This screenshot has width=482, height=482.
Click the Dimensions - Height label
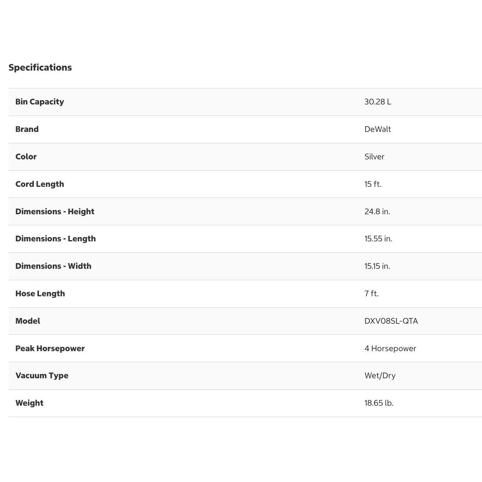pyautogui.click(x=55, y=211)
